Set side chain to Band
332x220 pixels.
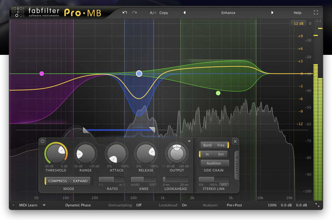coord(207,145)
